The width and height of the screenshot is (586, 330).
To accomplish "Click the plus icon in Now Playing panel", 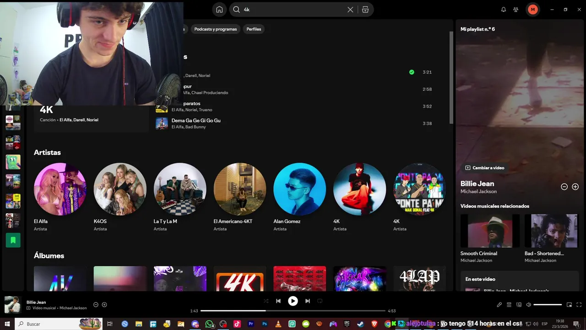I will 575,187.
